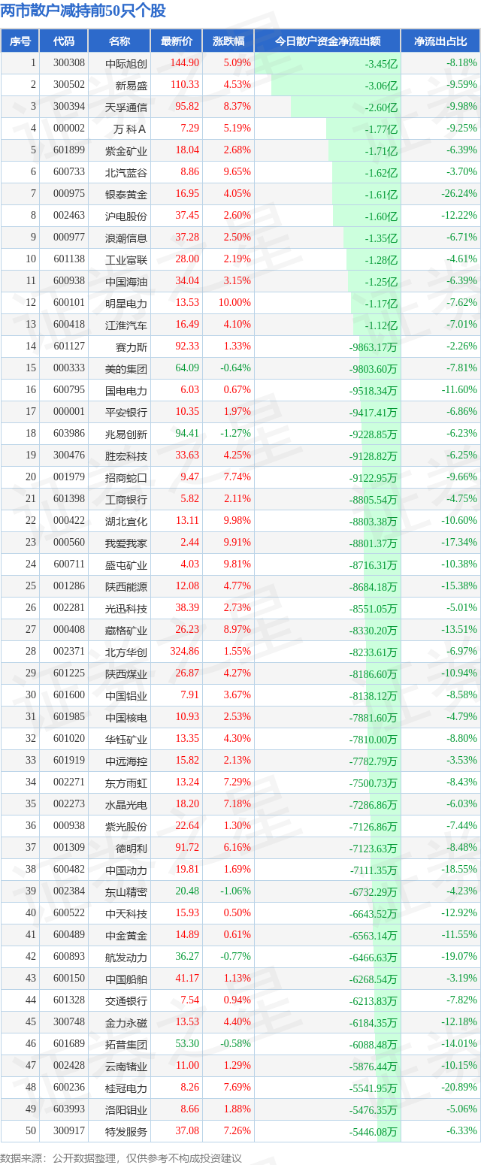The width and height of the screenshot is (481, 1165).
Task: Click the 序号 column header
Action: [20, 41]
